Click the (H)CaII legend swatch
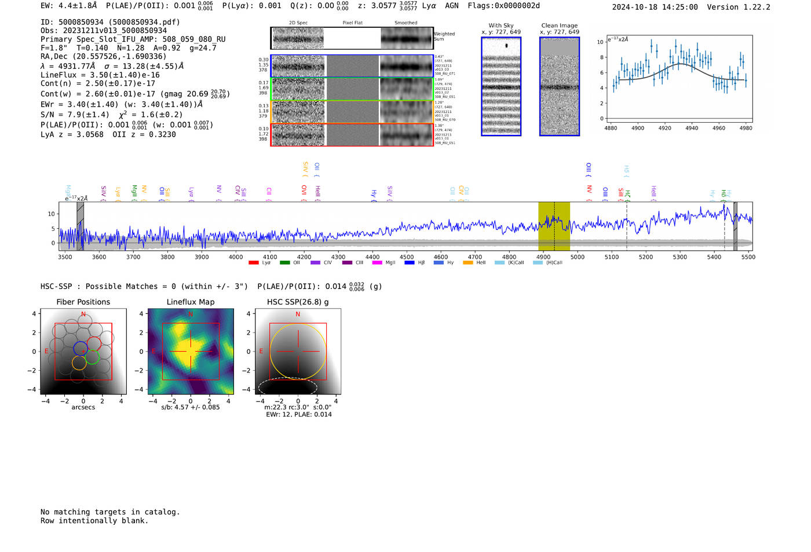This screenshot has width=811, height=552. click(538, 262)
